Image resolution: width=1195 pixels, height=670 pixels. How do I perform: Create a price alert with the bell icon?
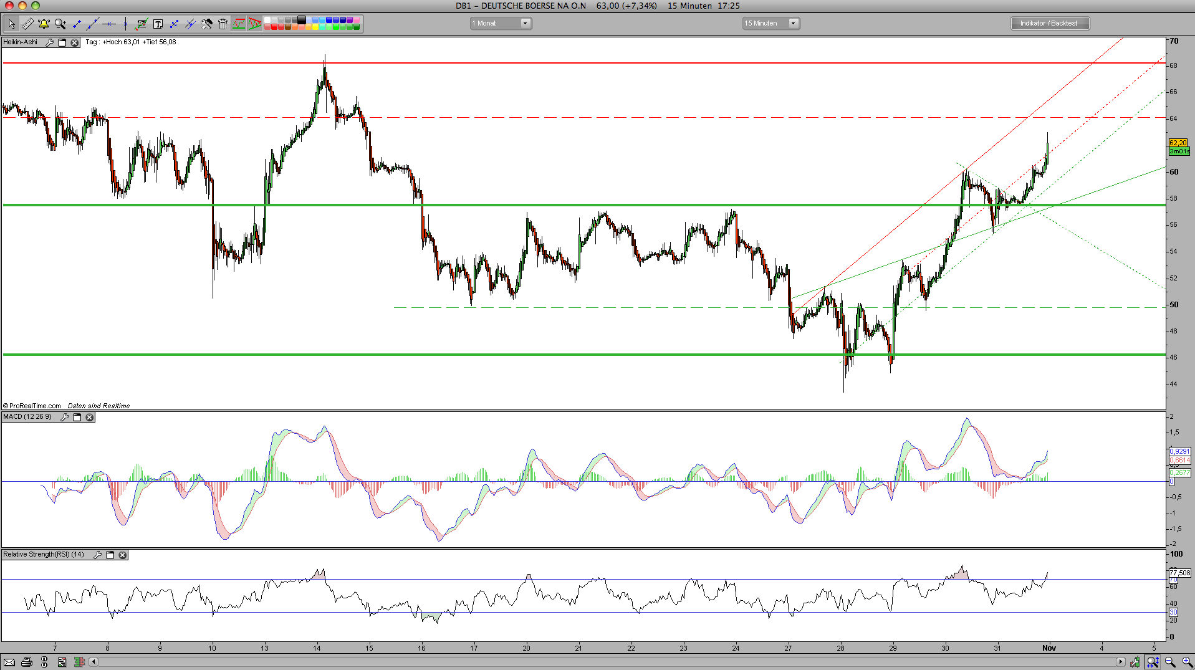pos(44,24)
